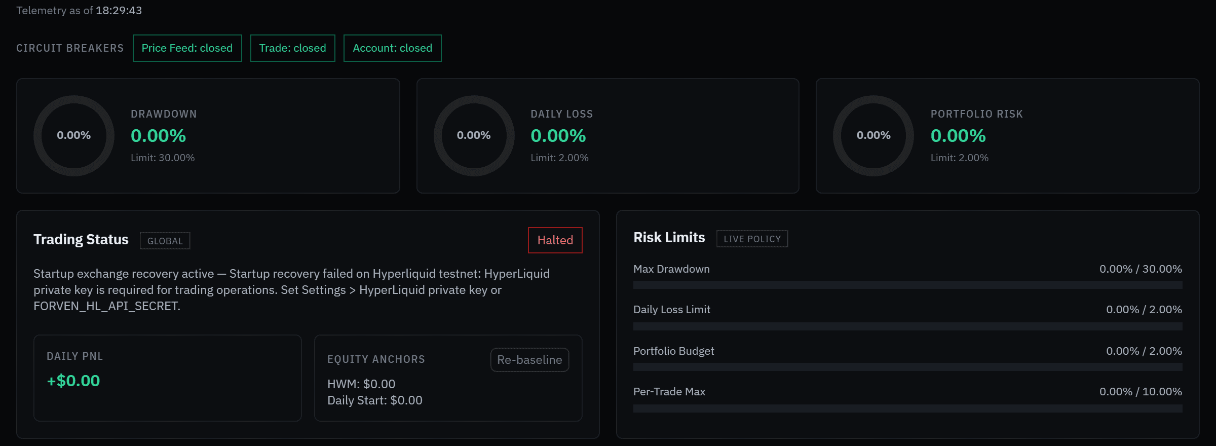Click the Limit: 30.00% text under Drawdown
Viewport: 1216px width, 446px height.
163,158
